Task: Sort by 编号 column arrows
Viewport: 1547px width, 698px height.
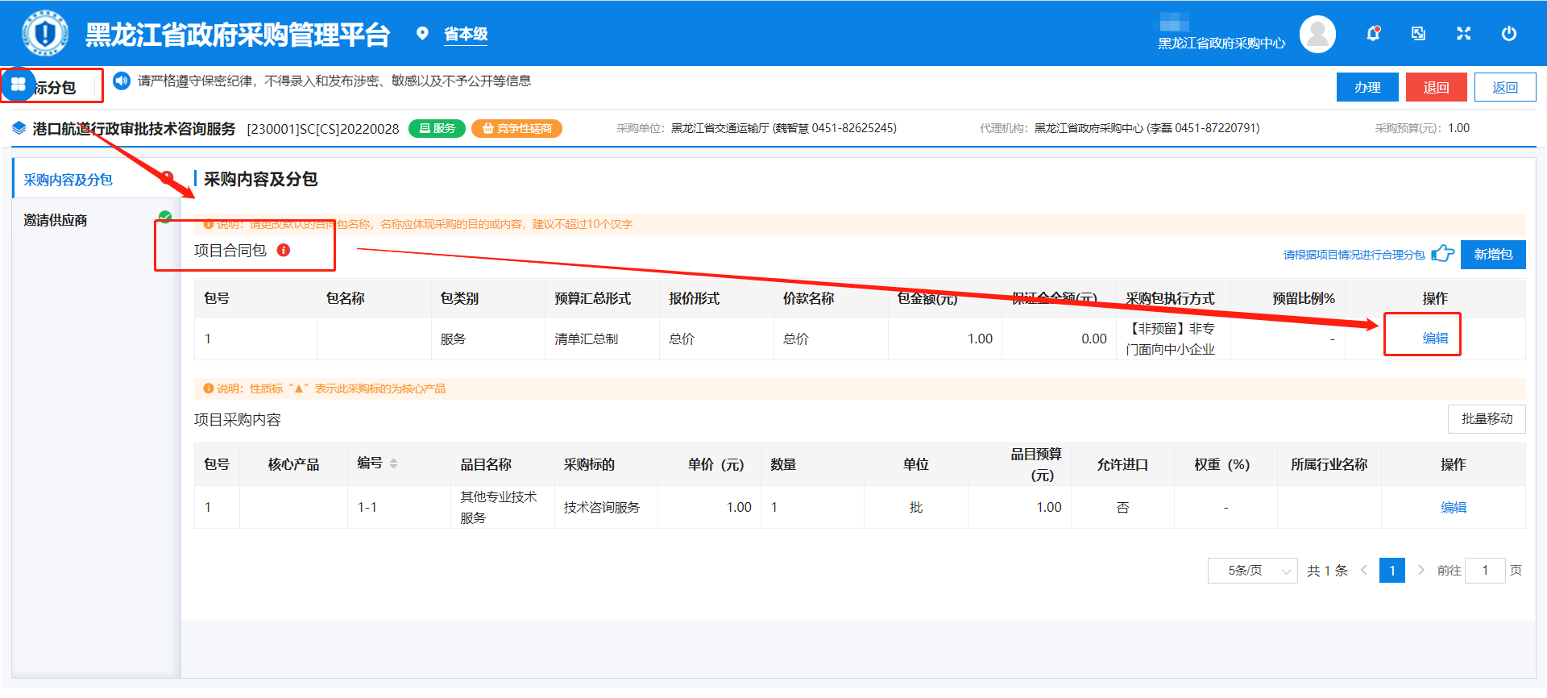Action: coord(393,463)
